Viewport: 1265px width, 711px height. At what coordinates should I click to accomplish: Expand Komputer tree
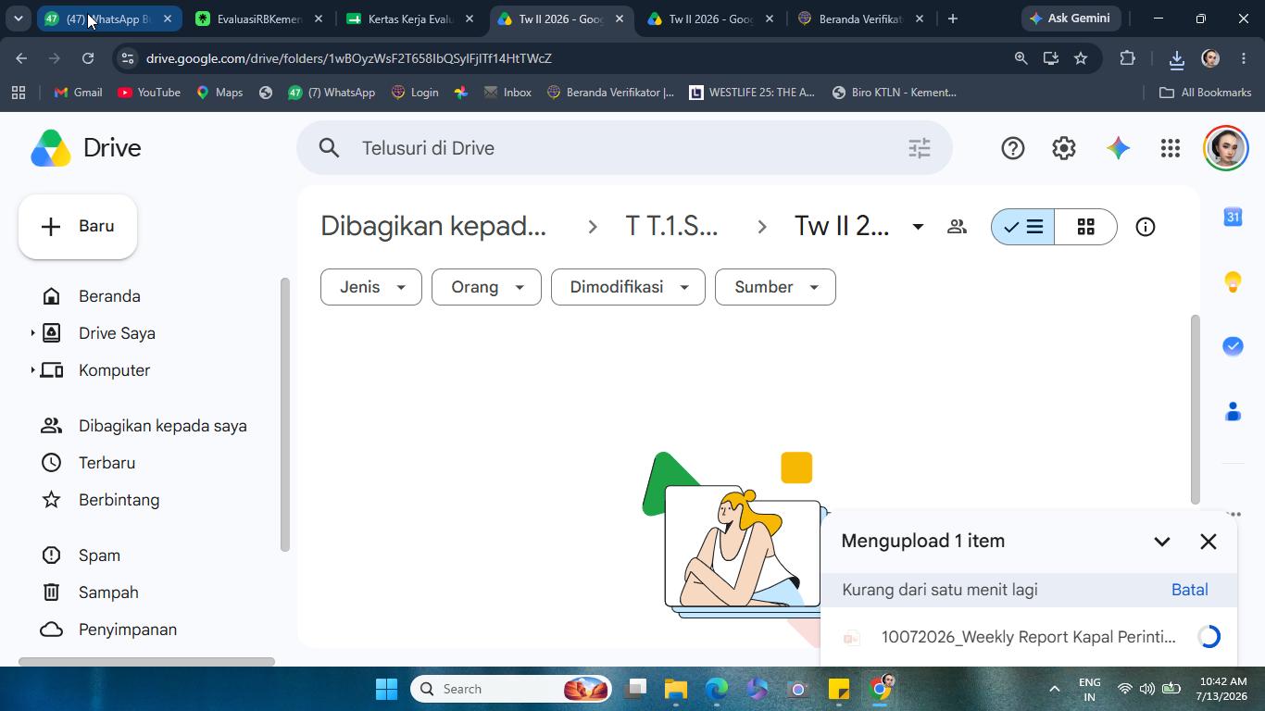coord(32,370)
